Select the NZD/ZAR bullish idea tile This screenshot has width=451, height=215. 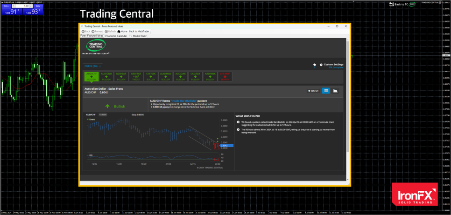click(121, 76)
